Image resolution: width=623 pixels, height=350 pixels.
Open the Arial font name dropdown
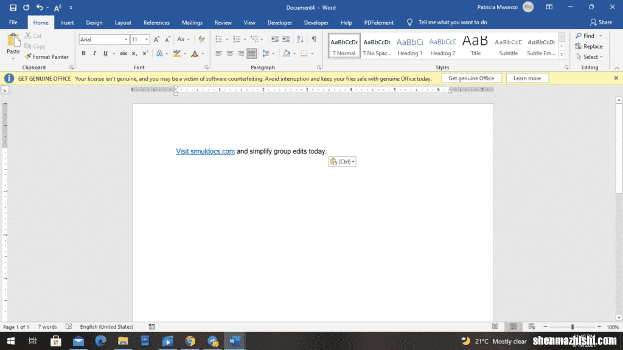tap(126, 39)
